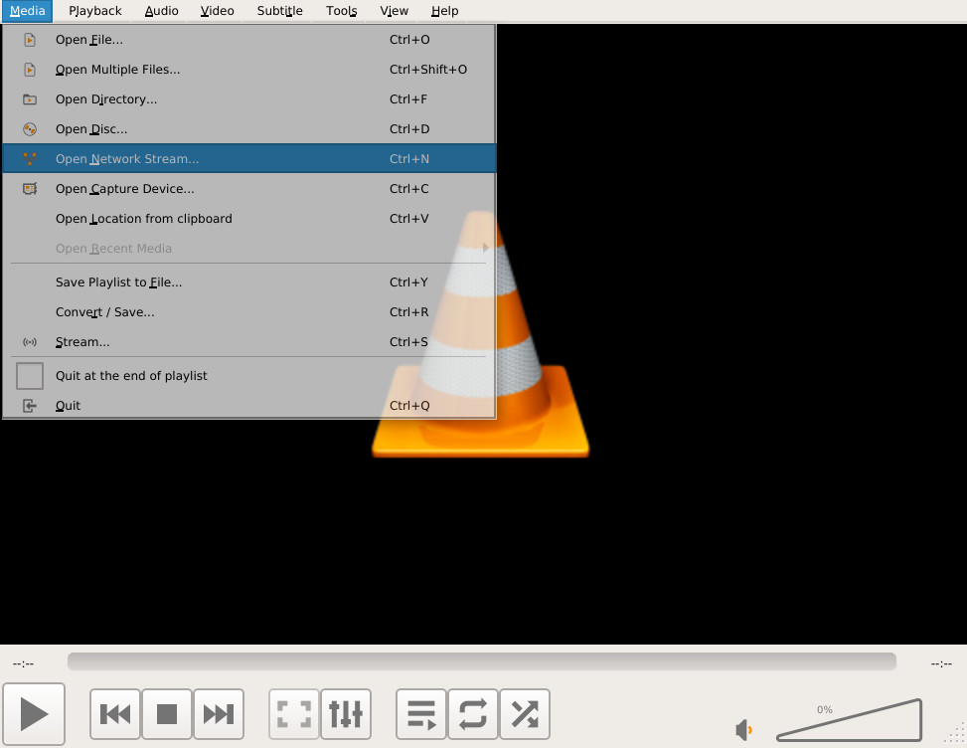
Task: Mute audio via speaker icon
Action: pos(744,730)
